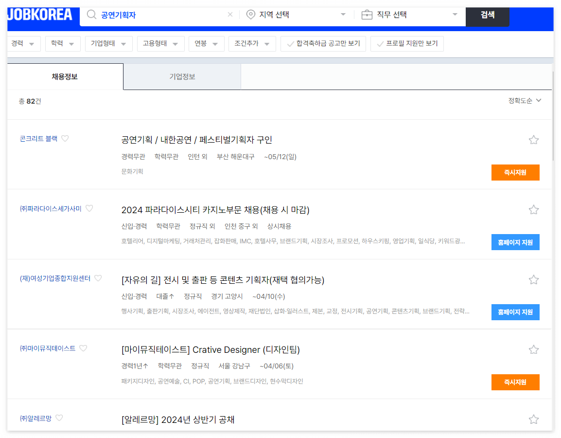
Task: Enable 프로필 지원만 보기 filter
Action: pos(407,43)
